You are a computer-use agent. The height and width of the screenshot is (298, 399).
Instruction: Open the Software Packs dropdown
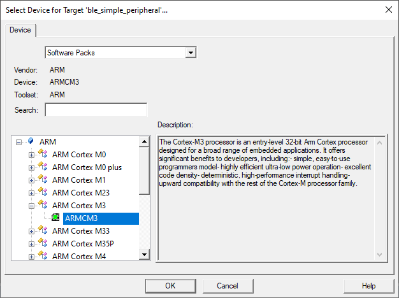point(191,53)
